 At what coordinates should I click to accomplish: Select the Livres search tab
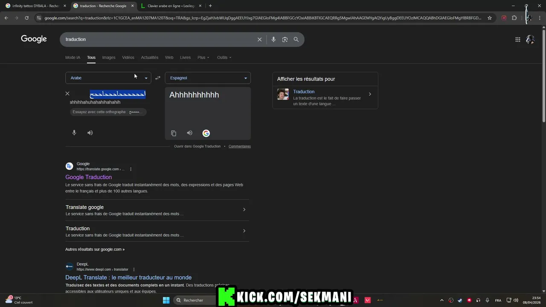(186, 58)
